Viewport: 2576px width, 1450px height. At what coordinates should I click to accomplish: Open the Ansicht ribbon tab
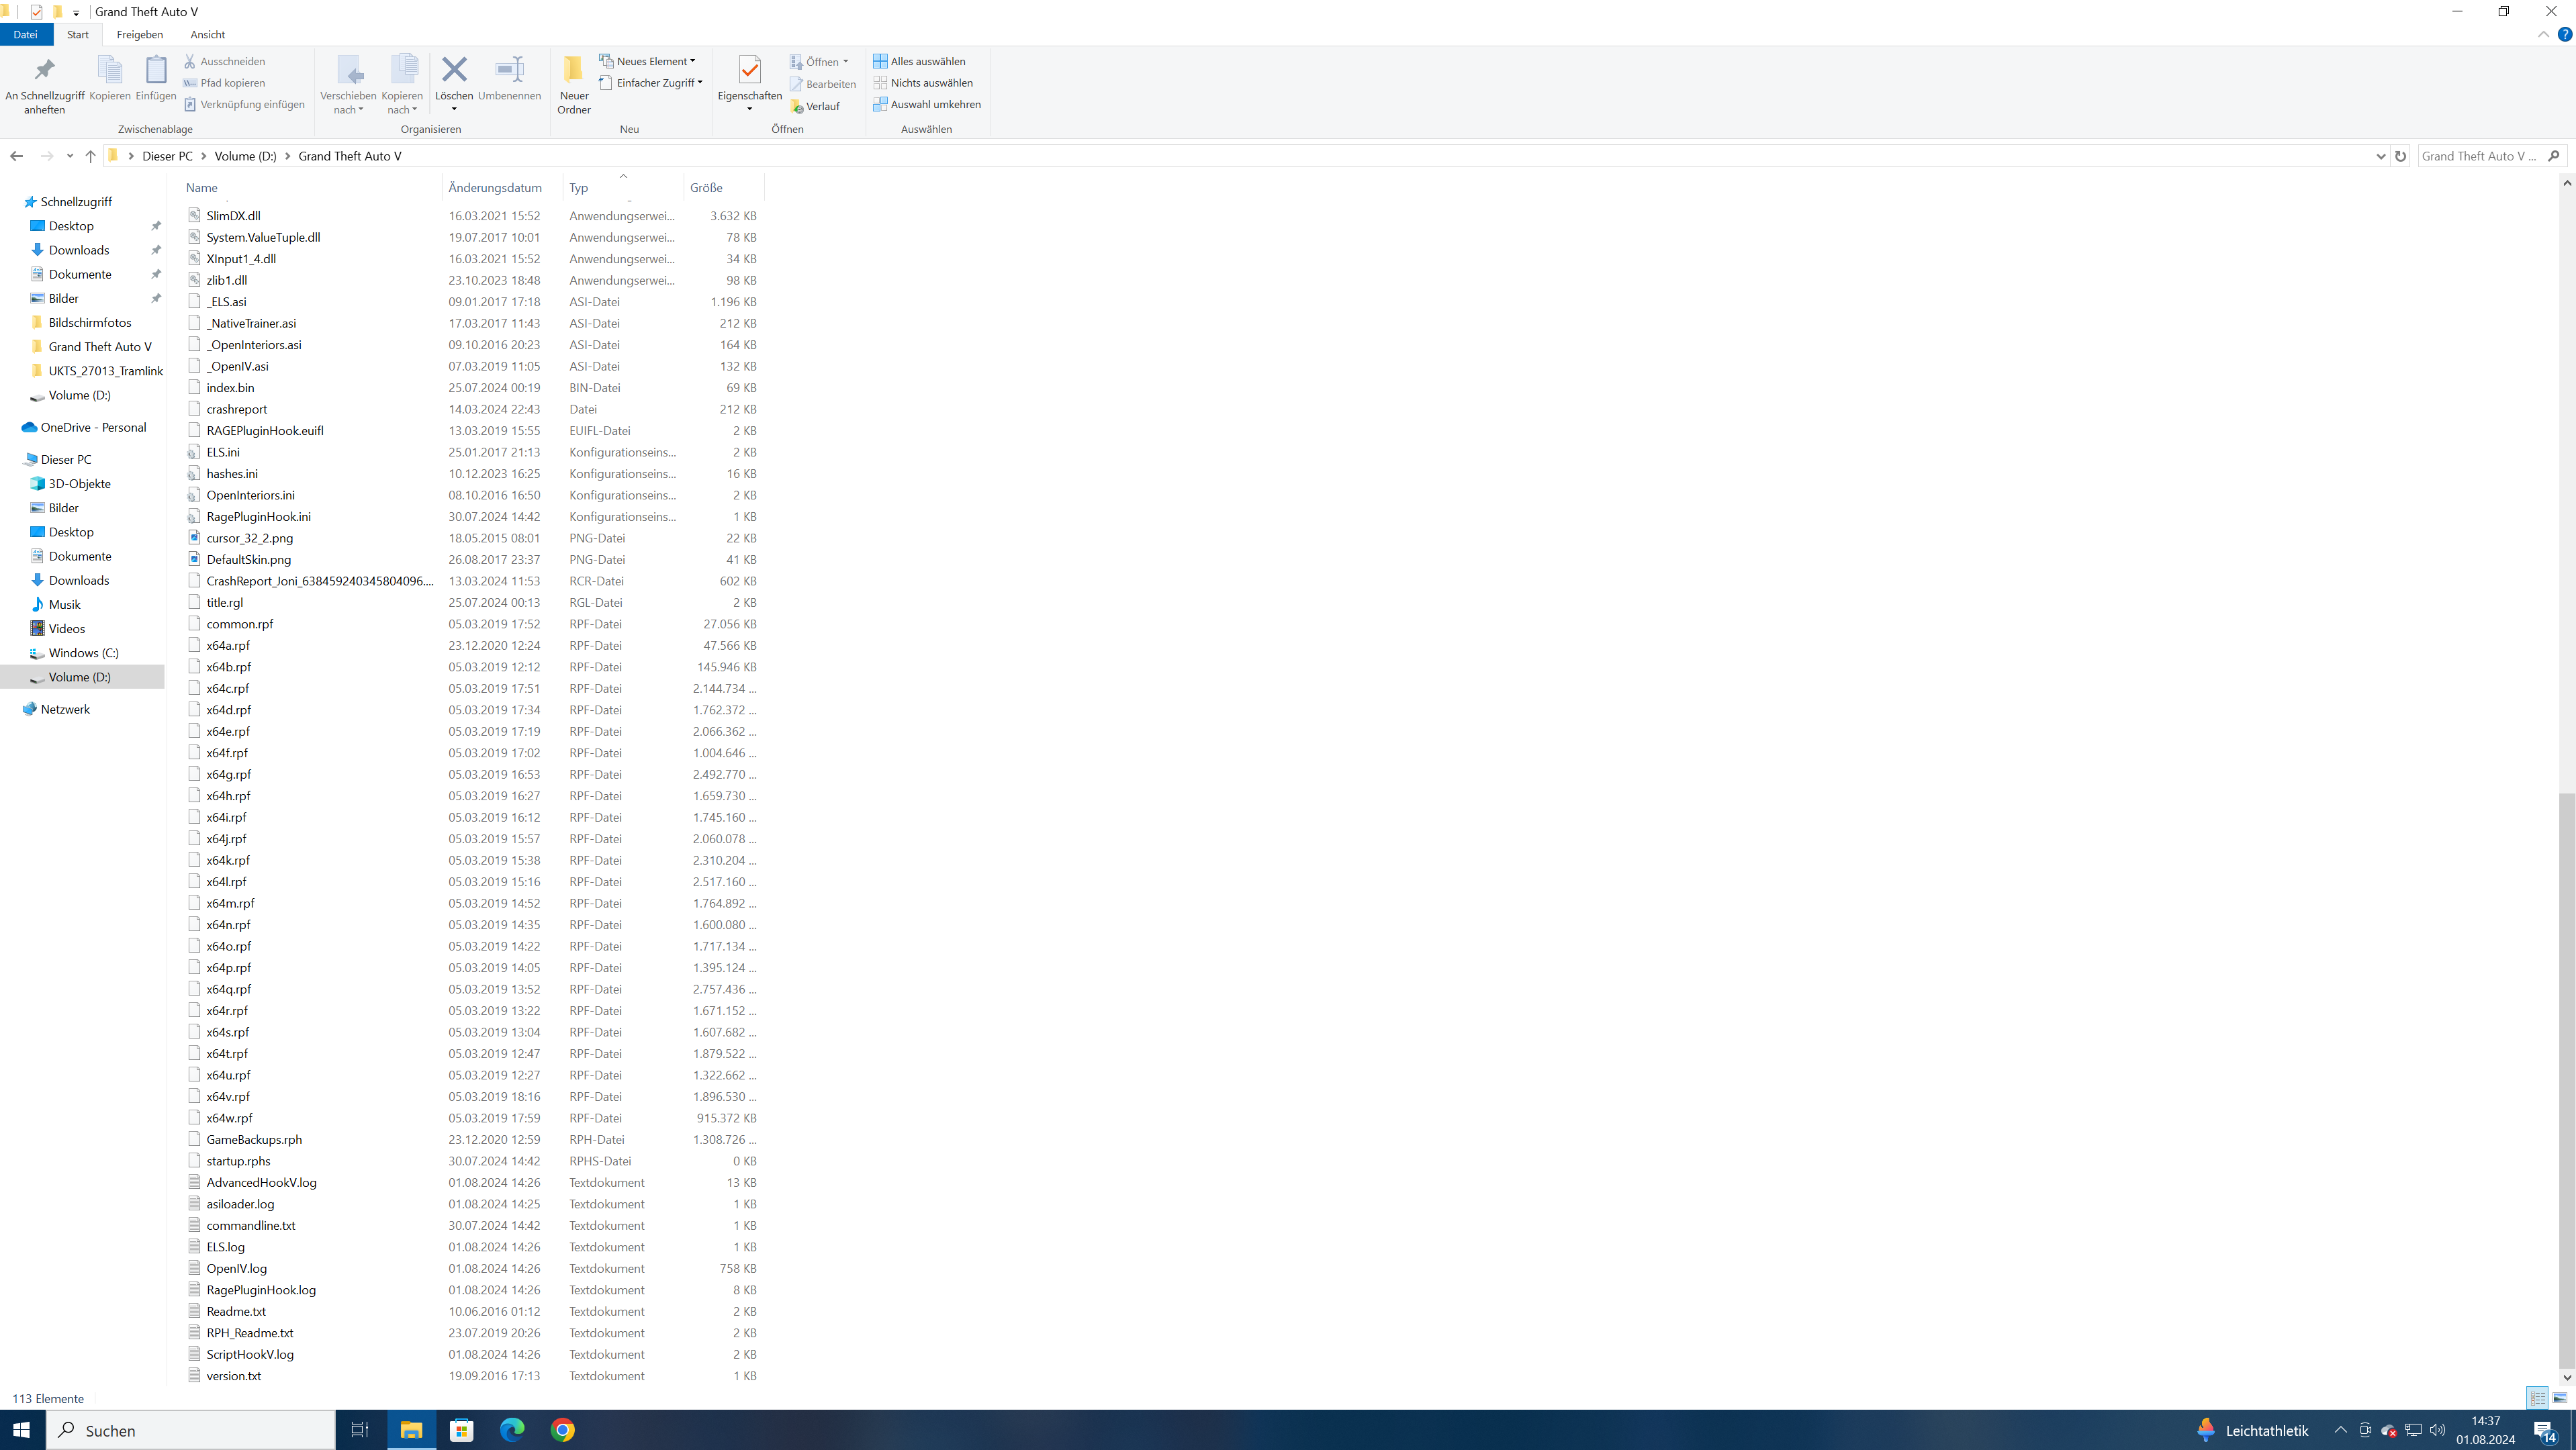[x=207, y=34]
